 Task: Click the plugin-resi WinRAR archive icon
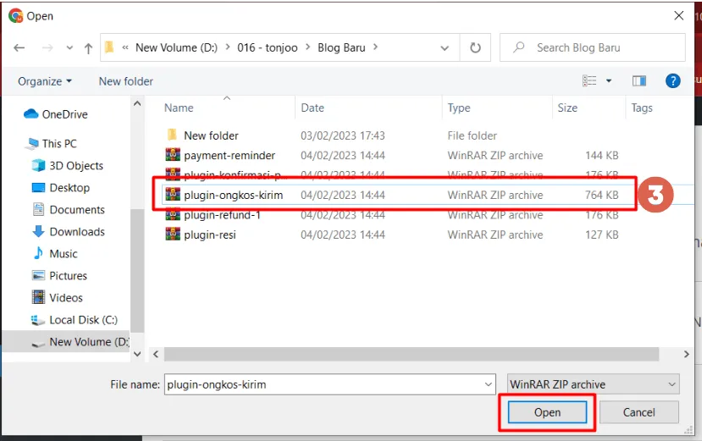pos(173,234)
